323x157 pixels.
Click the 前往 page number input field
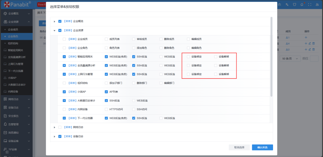[314, 59]
